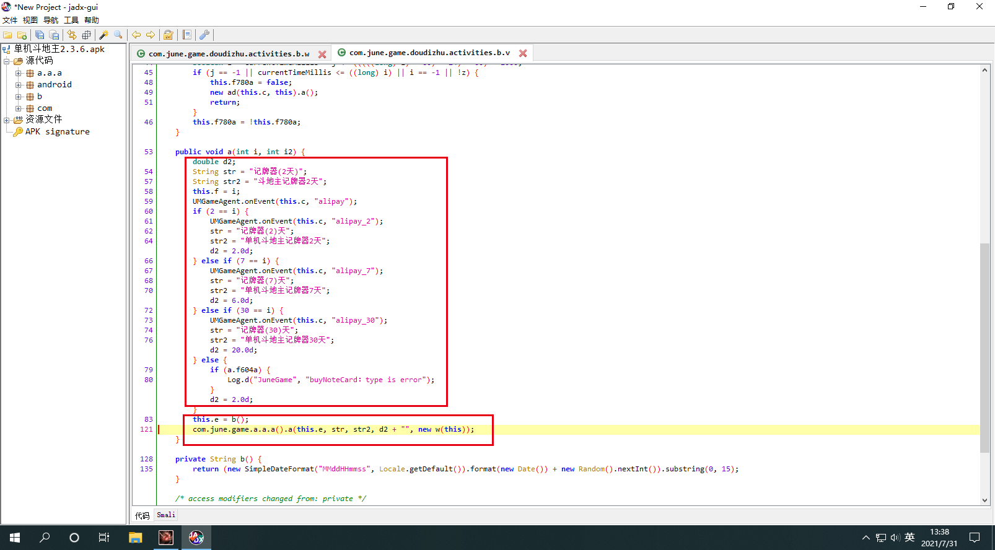Click the com package icon
The height and width of the screenshot is (550, 995).
coord(30,108)
